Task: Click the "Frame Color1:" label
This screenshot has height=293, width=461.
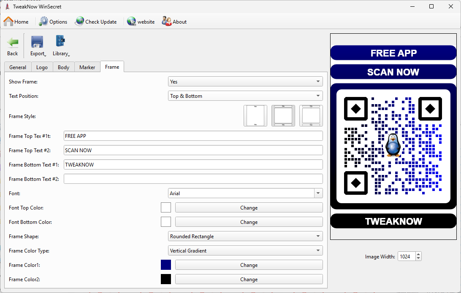Action: (x=24, y=265)
